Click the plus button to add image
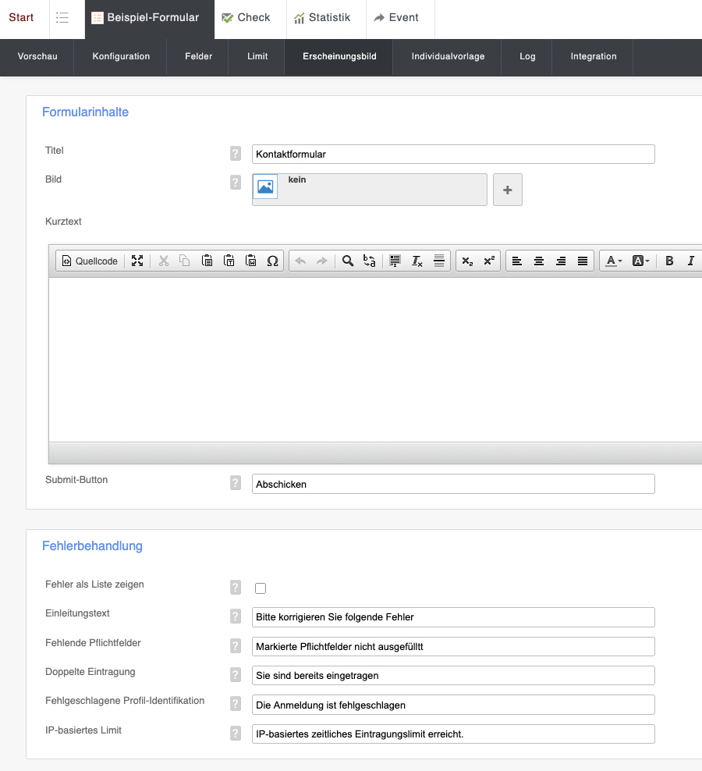The image size is (702, 771). coord(507,190)
